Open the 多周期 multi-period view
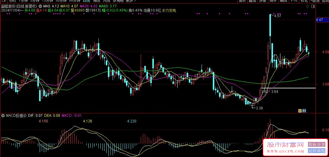This screenshot has width=329, height=157. tap(118, 1)
